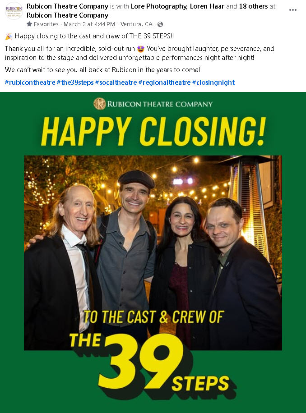Open the Happy Closing cast photo
This screenshot has width=306, height=413.
click(153, 252)
